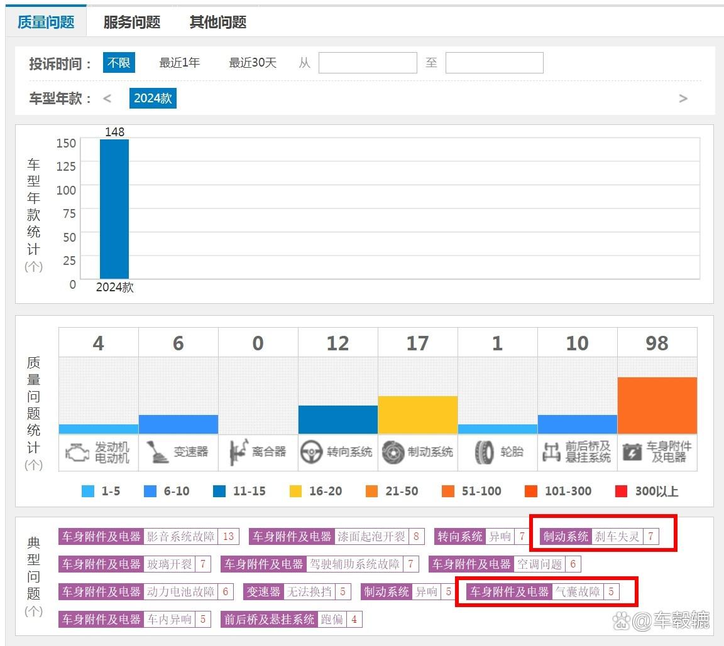The height and width of the screenshot is (646, 724).
Task: Click the yellow 制动系统 bar with 17
Action: coord(418,415)
